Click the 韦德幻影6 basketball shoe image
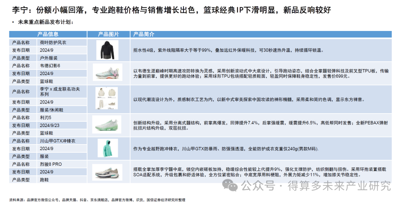 pyautogui.click(x=107, y=72)
